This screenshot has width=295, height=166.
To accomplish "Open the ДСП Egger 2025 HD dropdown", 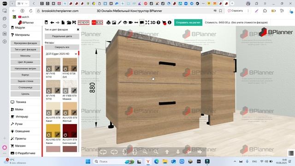I will tap(61, 54).
